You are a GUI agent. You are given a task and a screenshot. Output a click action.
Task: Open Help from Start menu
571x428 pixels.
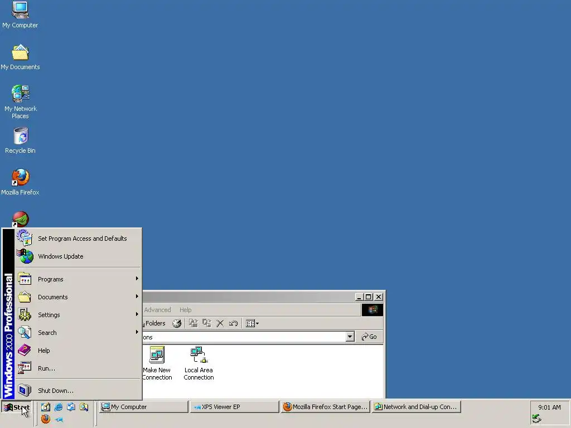[78, 351]
